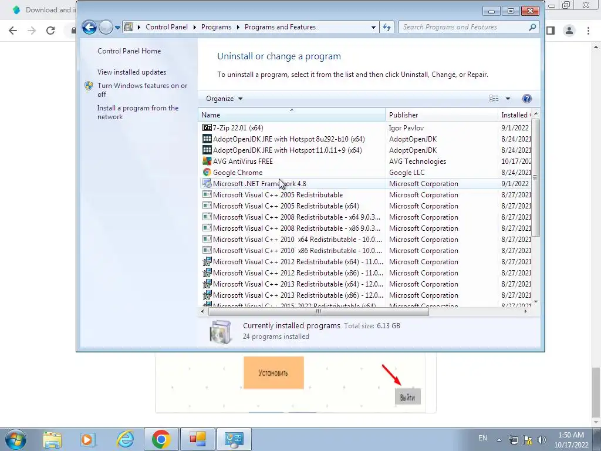Open recent pages dropdown beside navigation arrows
Screen dimensions: 601x451
pyautogui.click(x=117, y=28)
